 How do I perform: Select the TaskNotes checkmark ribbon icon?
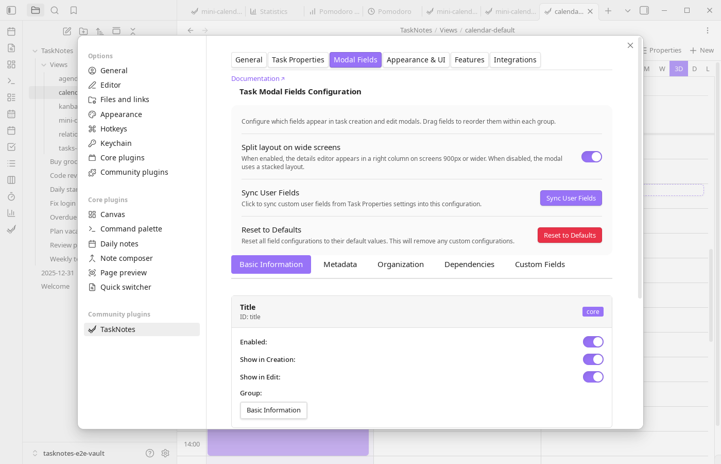[x=11, y=229]
